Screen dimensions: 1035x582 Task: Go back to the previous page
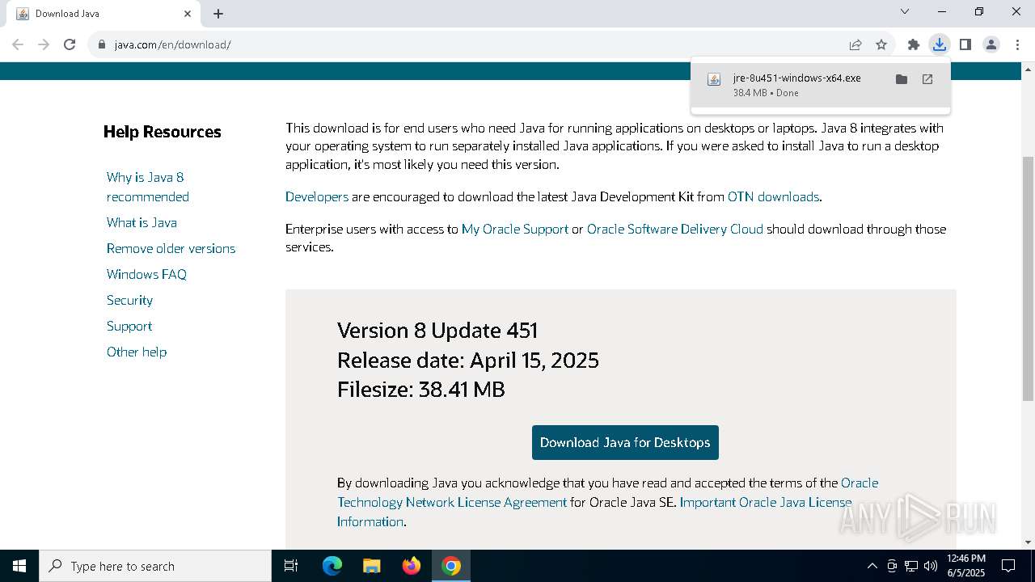(18, 44)
